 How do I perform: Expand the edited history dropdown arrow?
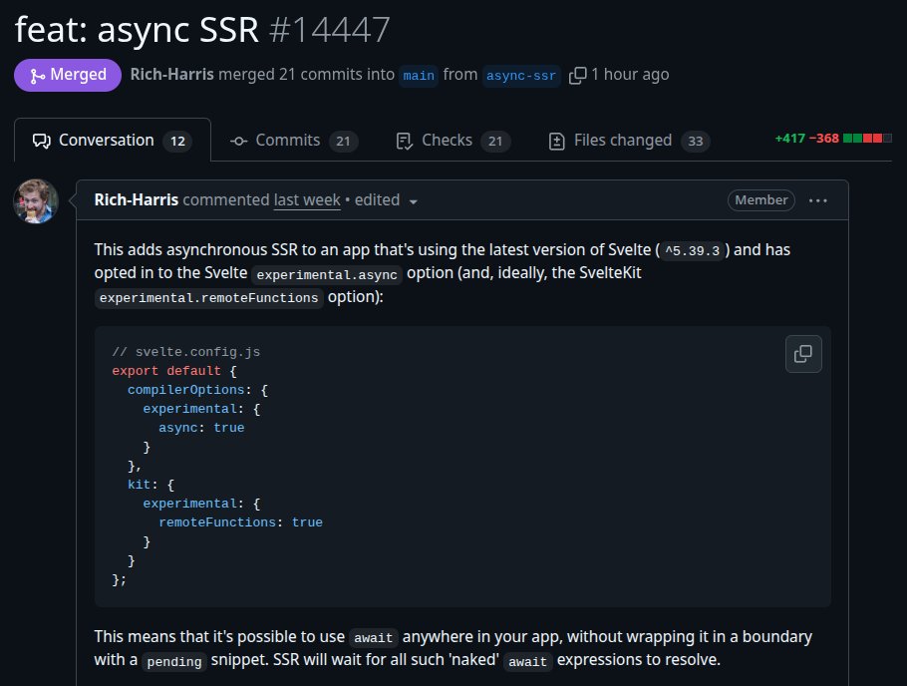pos(413,202)
